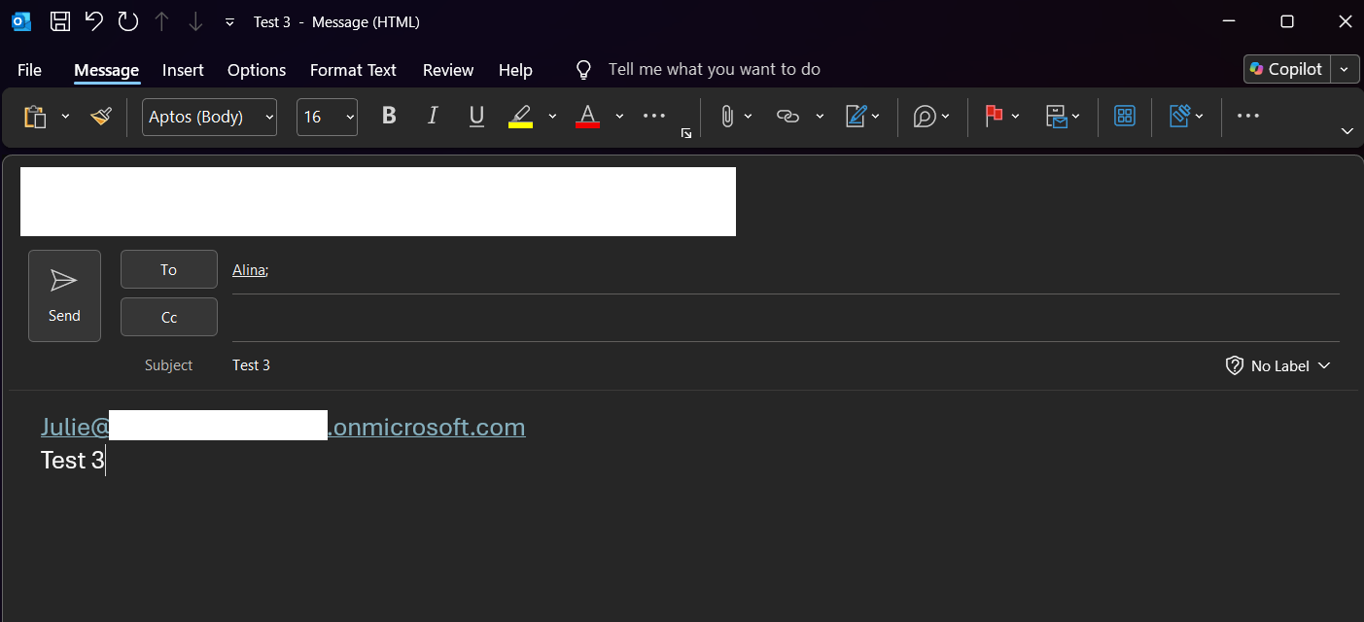This screenshot has height=622, width=1364.
Task: Open the blue dashed-square pencil icon menu
Action: click(1186, 117)
